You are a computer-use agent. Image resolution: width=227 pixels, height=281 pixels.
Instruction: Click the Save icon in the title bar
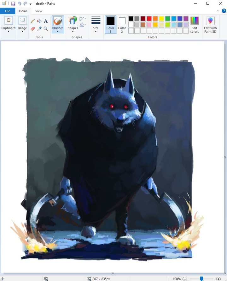[13, 3]
